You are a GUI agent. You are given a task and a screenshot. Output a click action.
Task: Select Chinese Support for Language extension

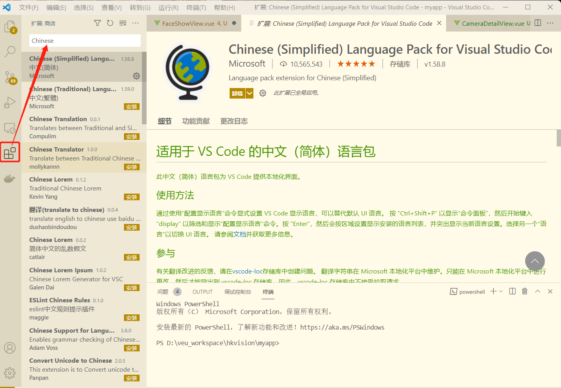click(84, 339)
